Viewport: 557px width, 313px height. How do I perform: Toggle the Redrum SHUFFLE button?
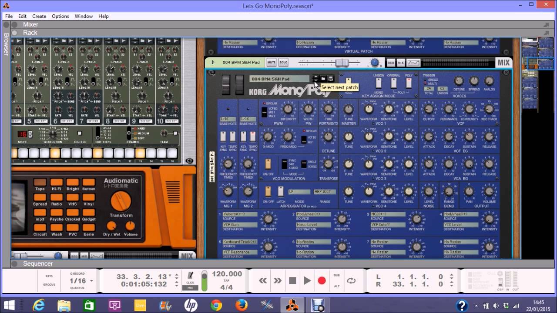point(79,133)
